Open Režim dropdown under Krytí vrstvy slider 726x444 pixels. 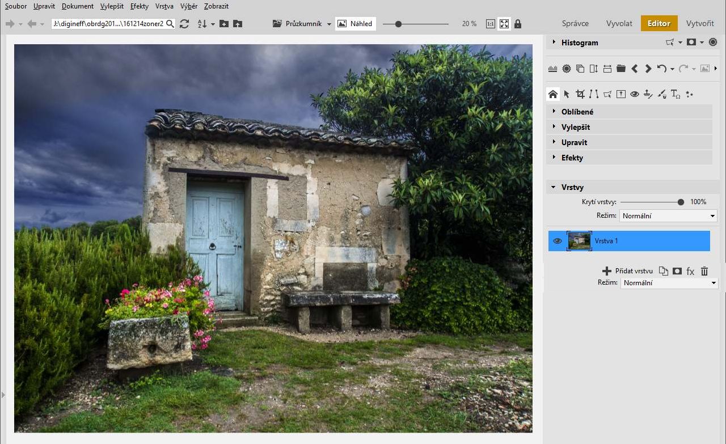[x=669, y=216]
